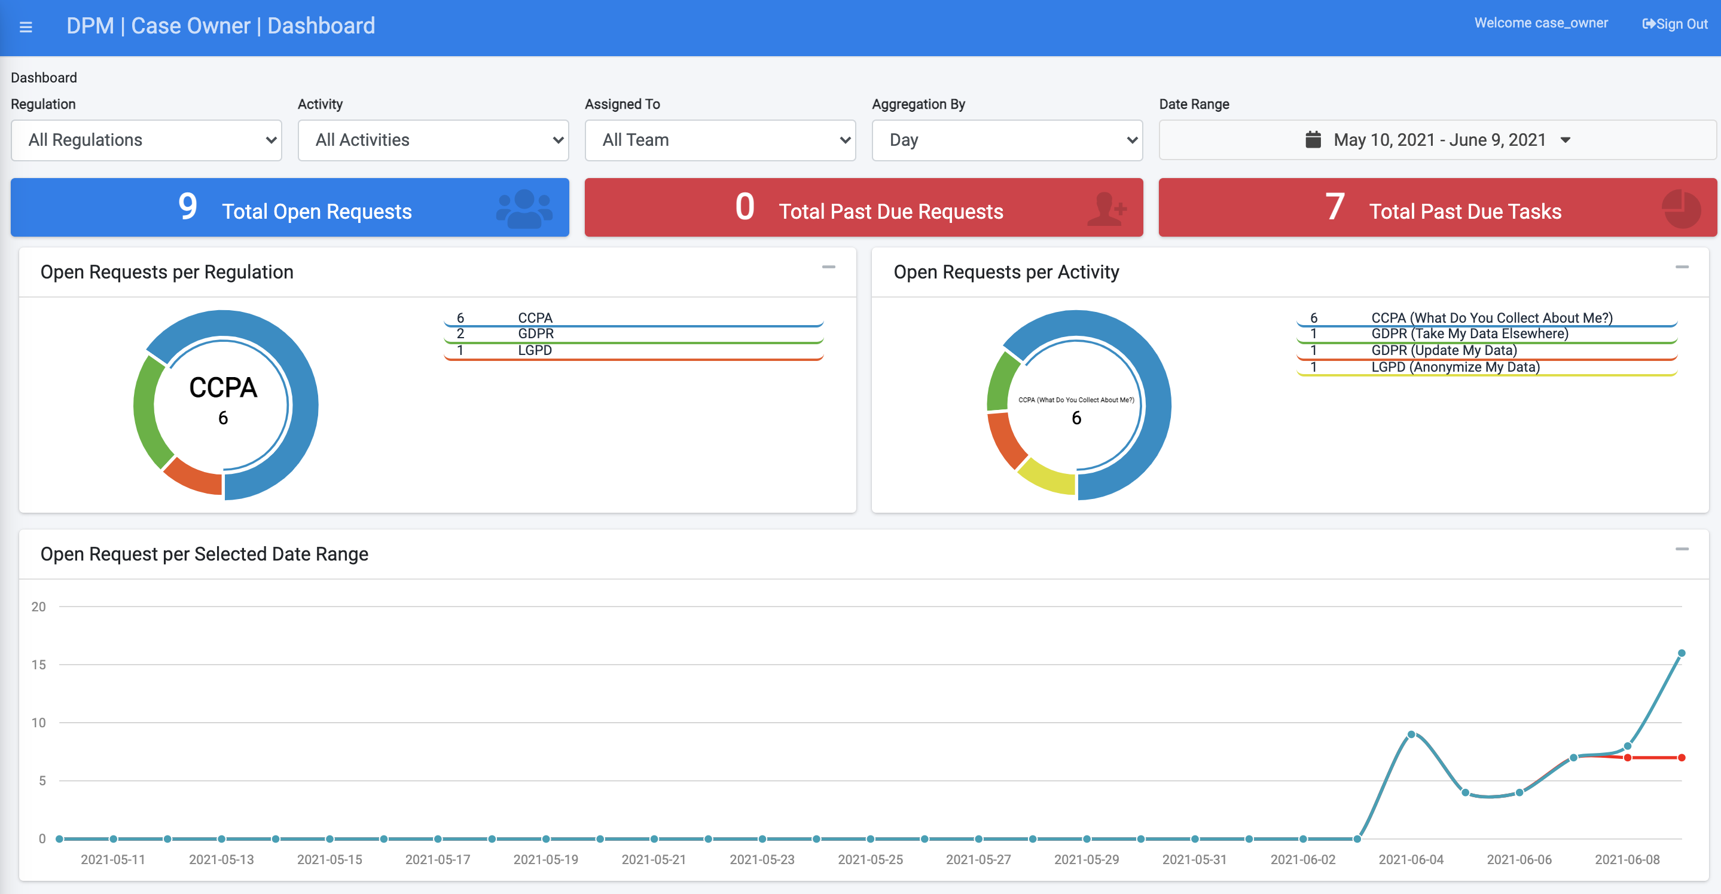Open the hamburger navigation menu
The width and height of the screenshot is (1721, 894).
pos(26,27)
